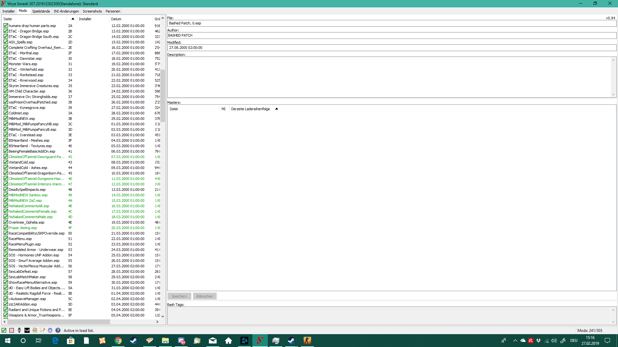Click mod list scroll-down arrow

163,316
